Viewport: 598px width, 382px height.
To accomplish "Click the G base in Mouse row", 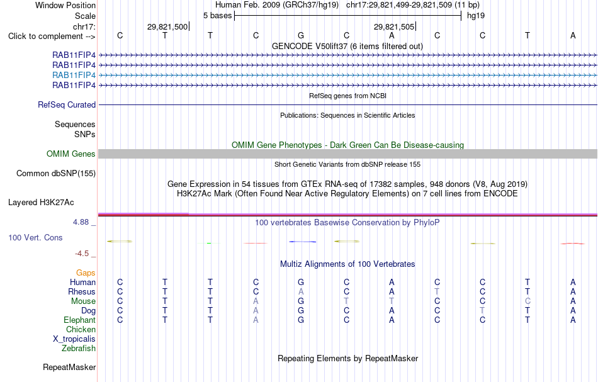I will click(x=301, y=301).
